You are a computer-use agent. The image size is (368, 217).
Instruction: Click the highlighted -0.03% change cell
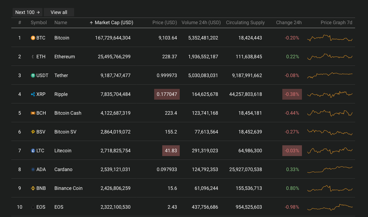(x=292, y=151)
